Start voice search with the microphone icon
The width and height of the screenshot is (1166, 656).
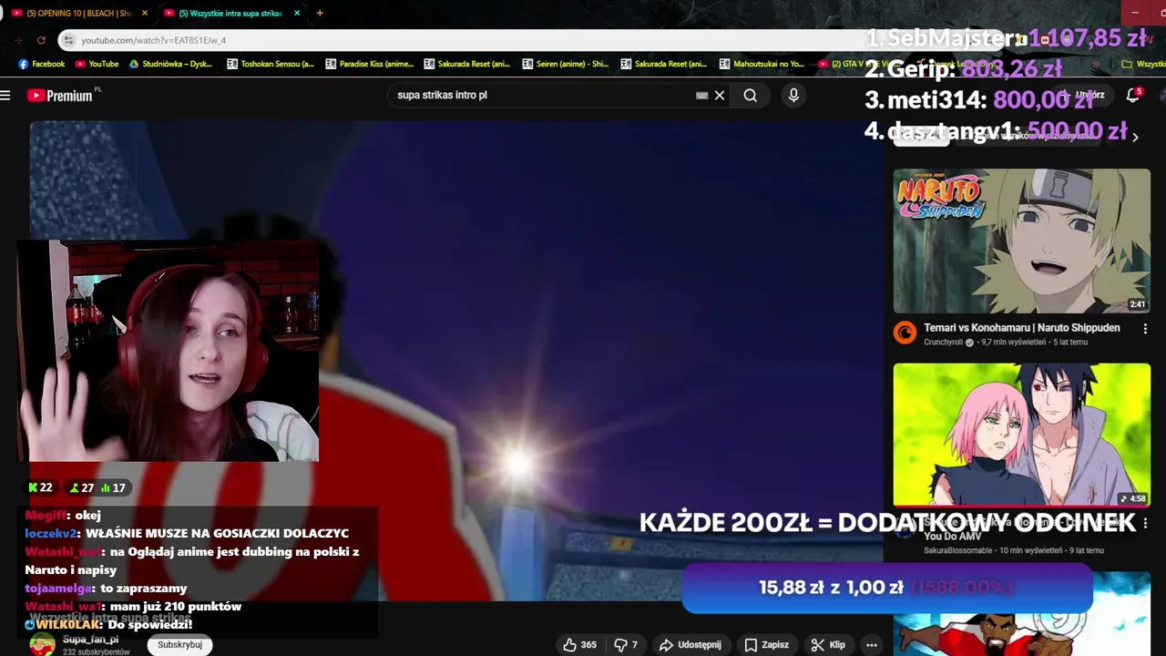[793, 95]
